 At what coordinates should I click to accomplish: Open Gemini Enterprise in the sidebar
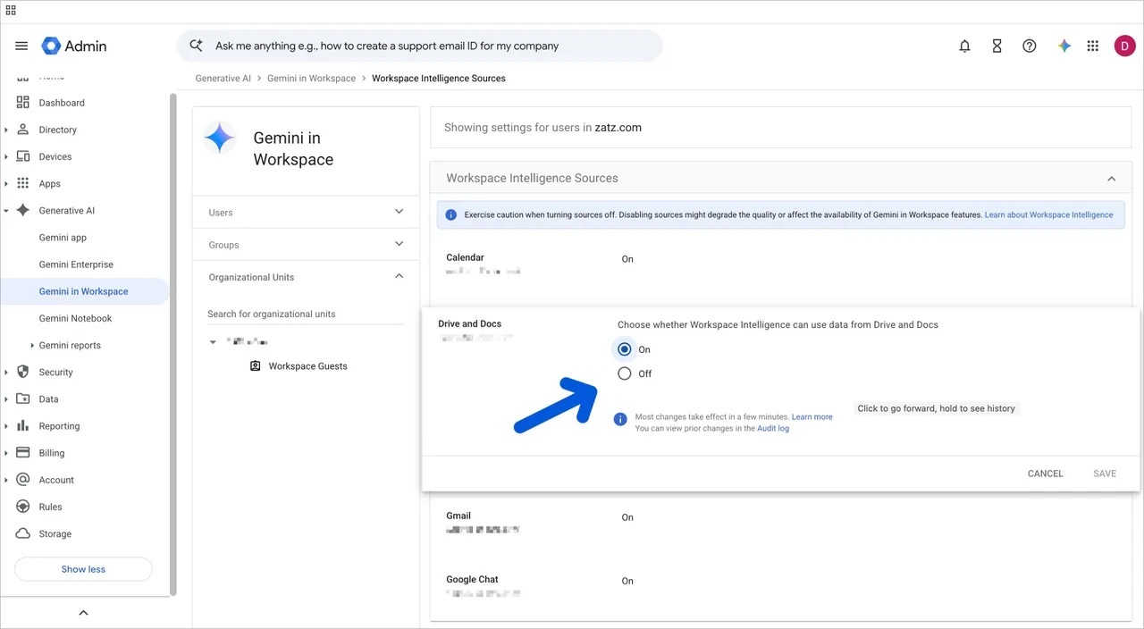coord(76,264)
